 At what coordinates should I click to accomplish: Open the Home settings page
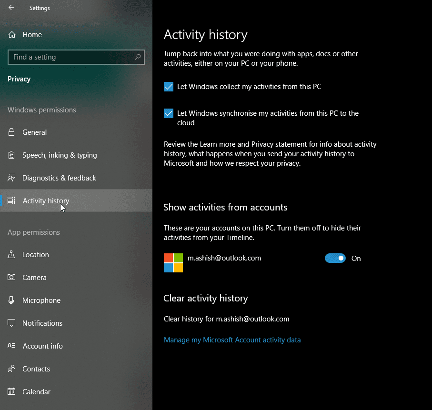point(76,34)
